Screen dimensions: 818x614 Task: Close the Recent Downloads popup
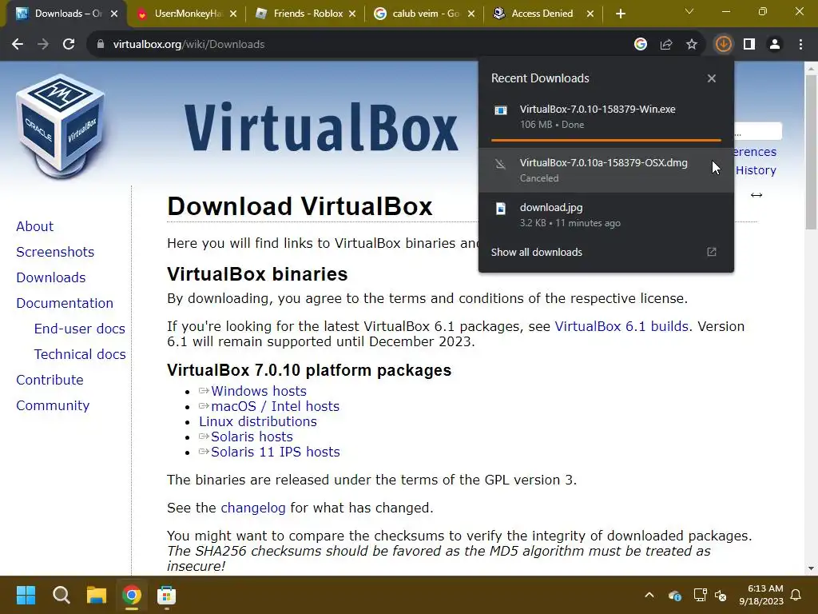coord(712,78)
